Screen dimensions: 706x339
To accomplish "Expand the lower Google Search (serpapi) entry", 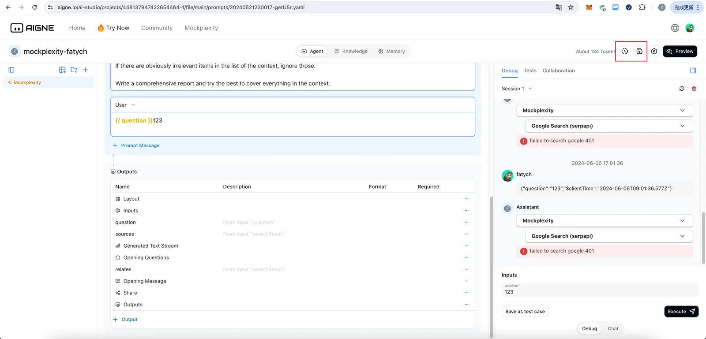I will coord(609,236).
